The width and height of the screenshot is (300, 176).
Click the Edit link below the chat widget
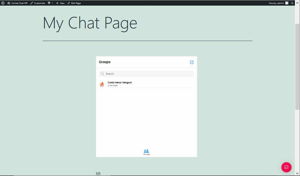coord(98,173)
